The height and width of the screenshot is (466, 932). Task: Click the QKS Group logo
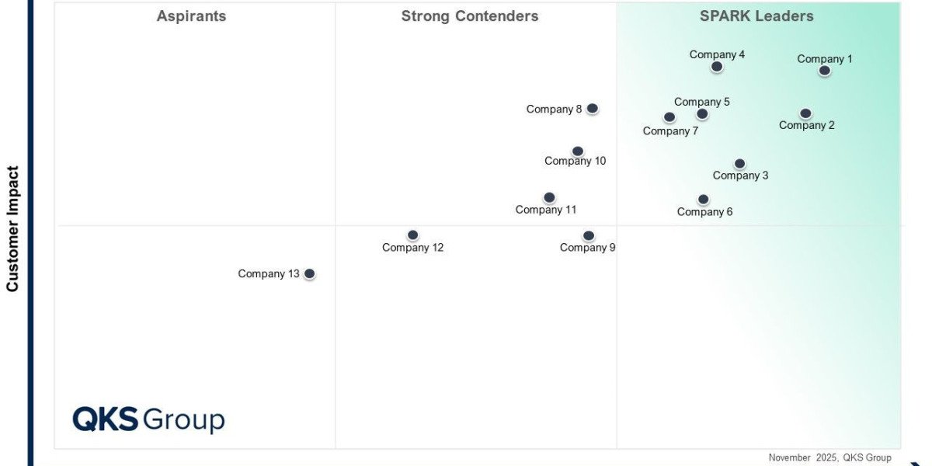click(x=148, y=419)
